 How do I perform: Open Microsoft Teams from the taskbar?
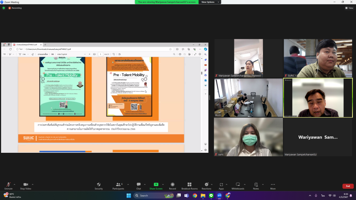tap(187, 195)
